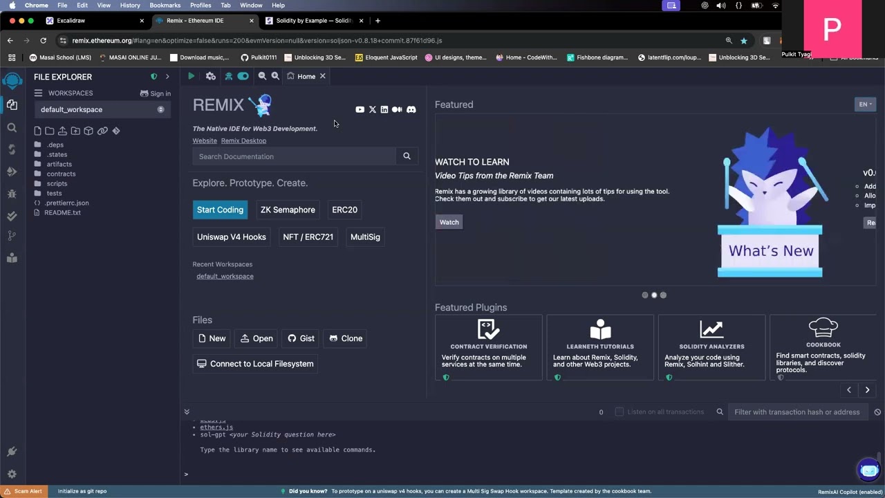This screenshot has height=498, width=885.
Task: Click the ZK Semaphore template button
Action: pyautogui.click(x=288, y=210)
